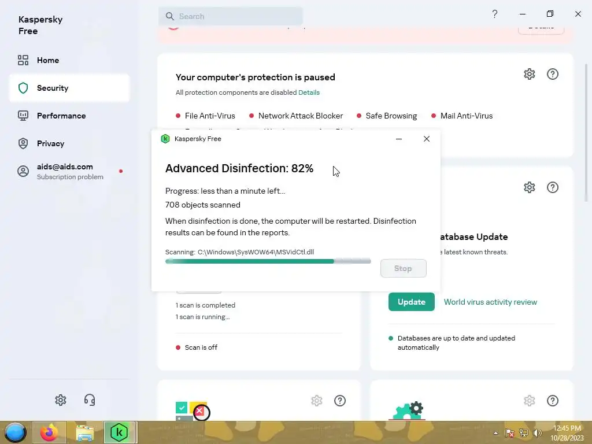Click the Kaspersky logo in dialog title

[165, 139]
